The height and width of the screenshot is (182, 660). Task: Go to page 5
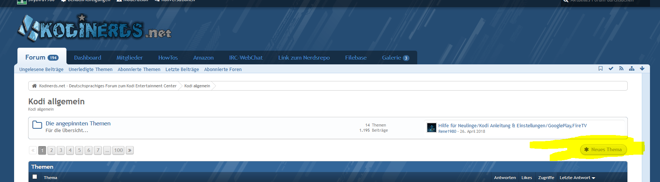click(x=79, y=150)
